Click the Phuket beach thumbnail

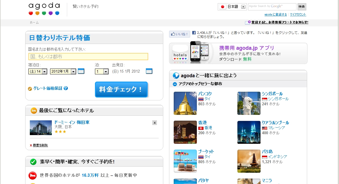tap(185, 161)
